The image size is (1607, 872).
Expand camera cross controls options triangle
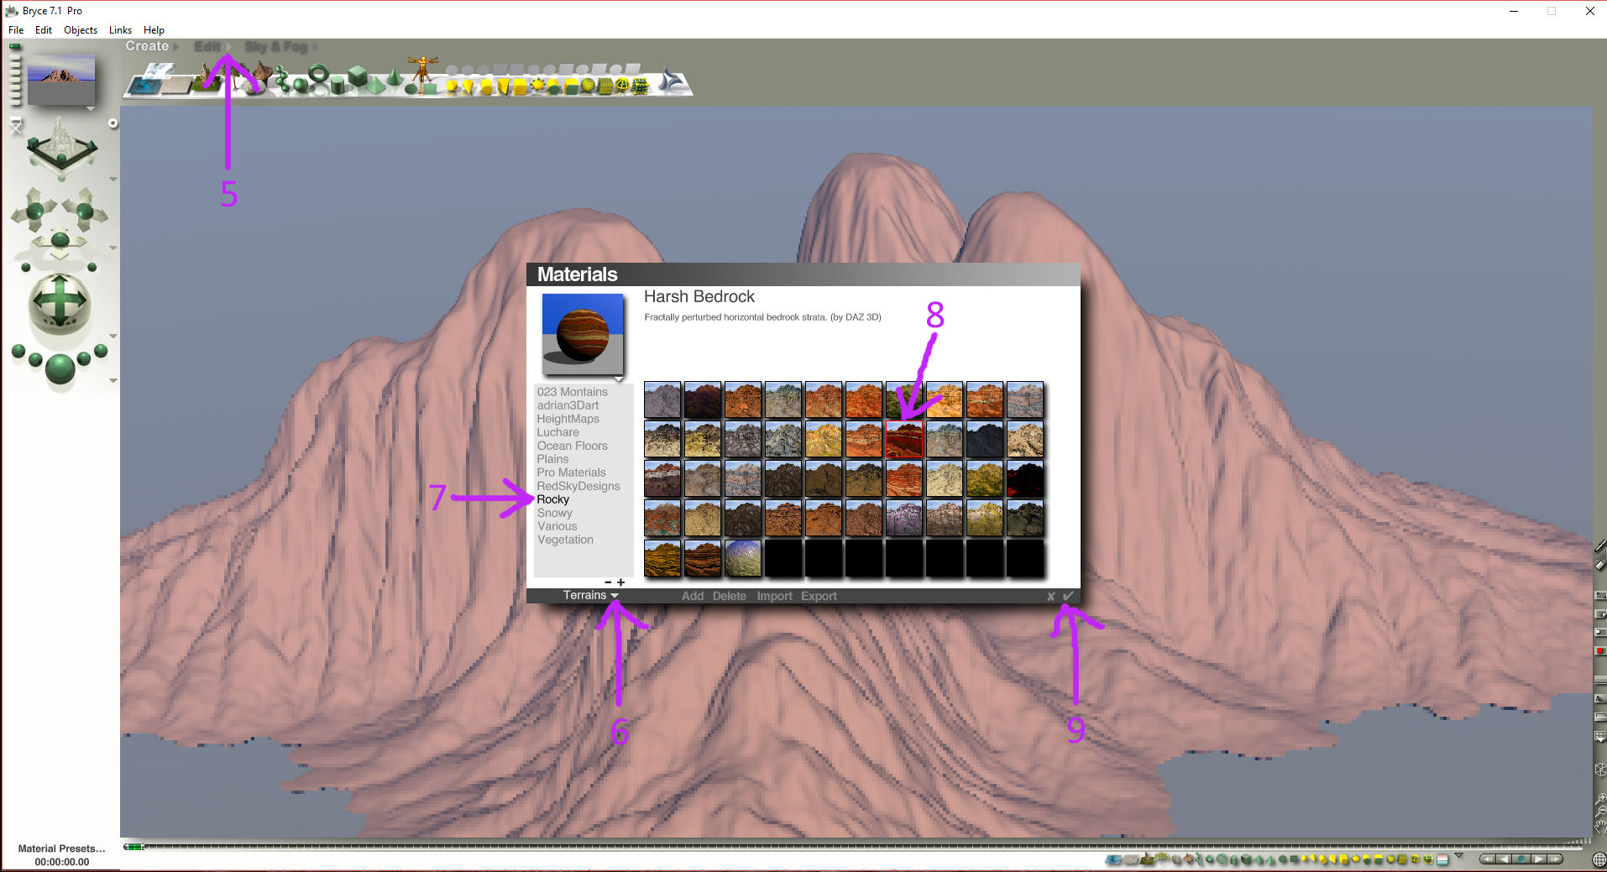tap(113, 248)
